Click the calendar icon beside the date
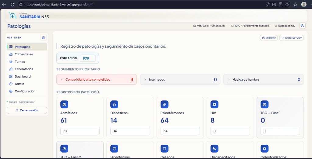 coord(194,26)
